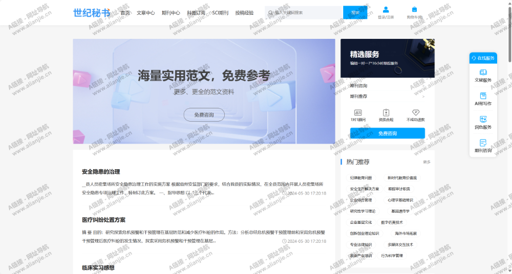This screenshot has height=274, width=512.
Task: Open article 安全隐患的治理
Action: tap(101, 172)
